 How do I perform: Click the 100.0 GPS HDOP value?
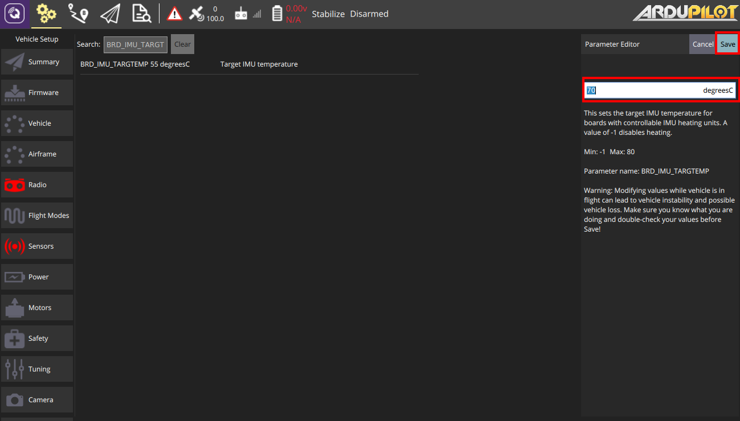(215, 19)
